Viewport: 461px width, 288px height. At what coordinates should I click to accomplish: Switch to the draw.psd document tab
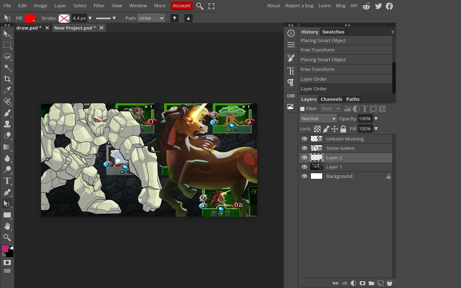pyautogui.click(x=29, y=28)
